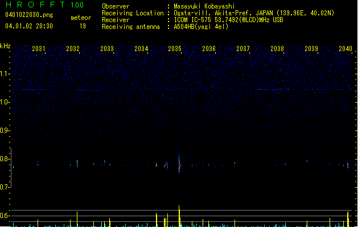Click the 2037 time marker
358x227 pixels.
click(243, 49)
